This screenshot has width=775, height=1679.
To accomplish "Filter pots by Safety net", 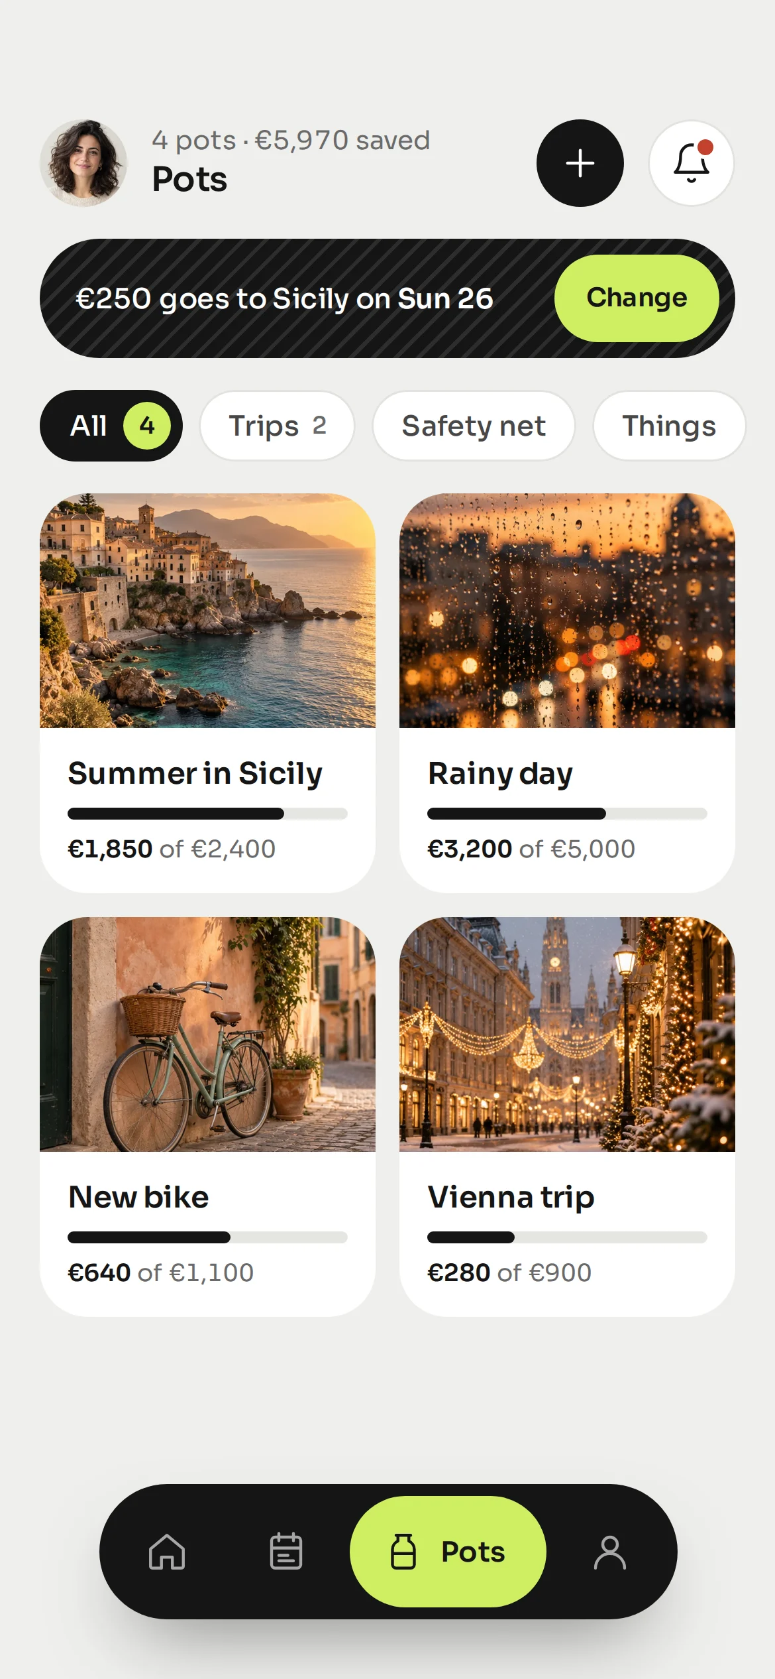I will pos(474,426).
